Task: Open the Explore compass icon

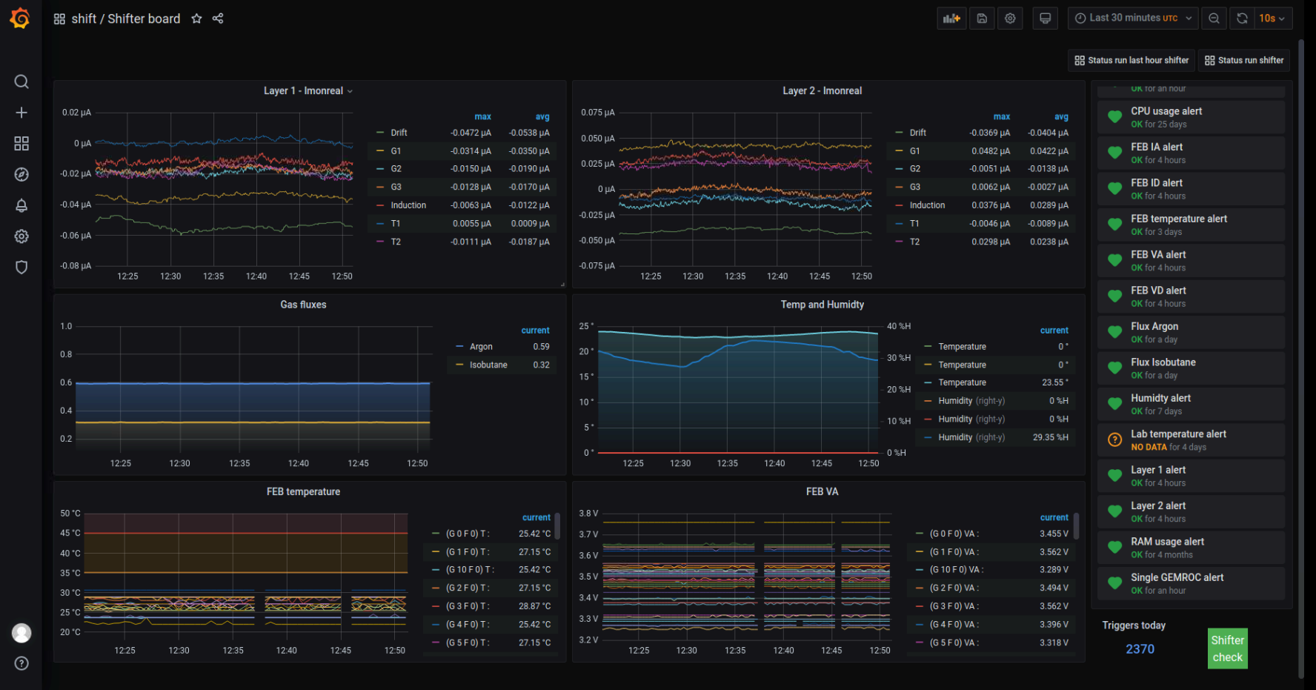Action: click(21, 174)
